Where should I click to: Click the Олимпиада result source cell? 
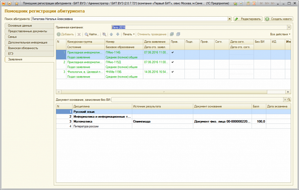coord(162,121)
